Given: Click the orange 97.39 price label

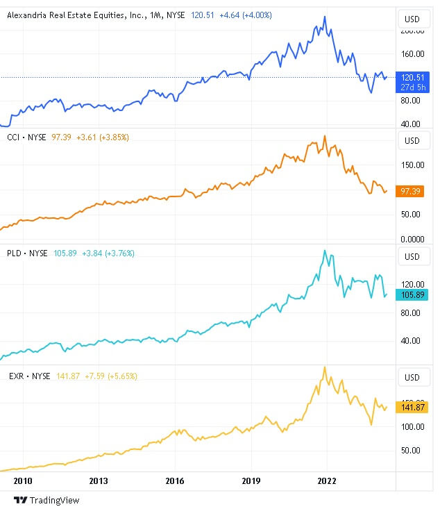Looking at the screenshot, I should [x=412, y=191].
